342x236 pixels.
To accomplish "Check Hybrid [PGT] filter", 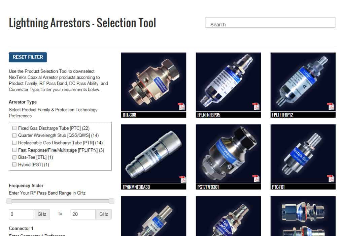I will (x=14, y=165).
